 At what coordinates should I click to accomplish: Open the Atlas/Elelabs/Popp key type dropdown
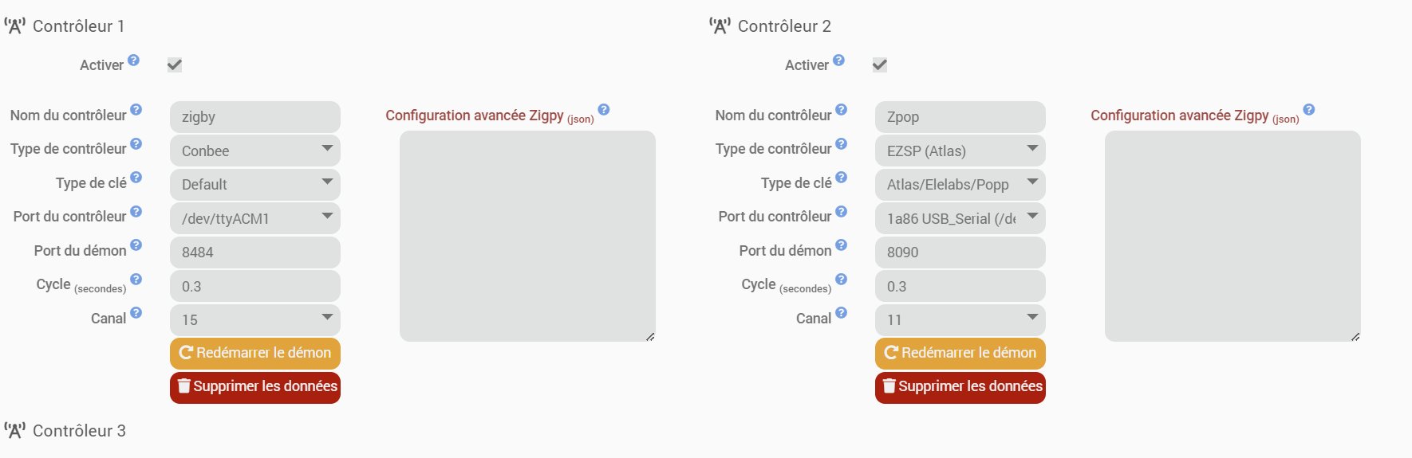pyautogui.click(x=960, y=184)
